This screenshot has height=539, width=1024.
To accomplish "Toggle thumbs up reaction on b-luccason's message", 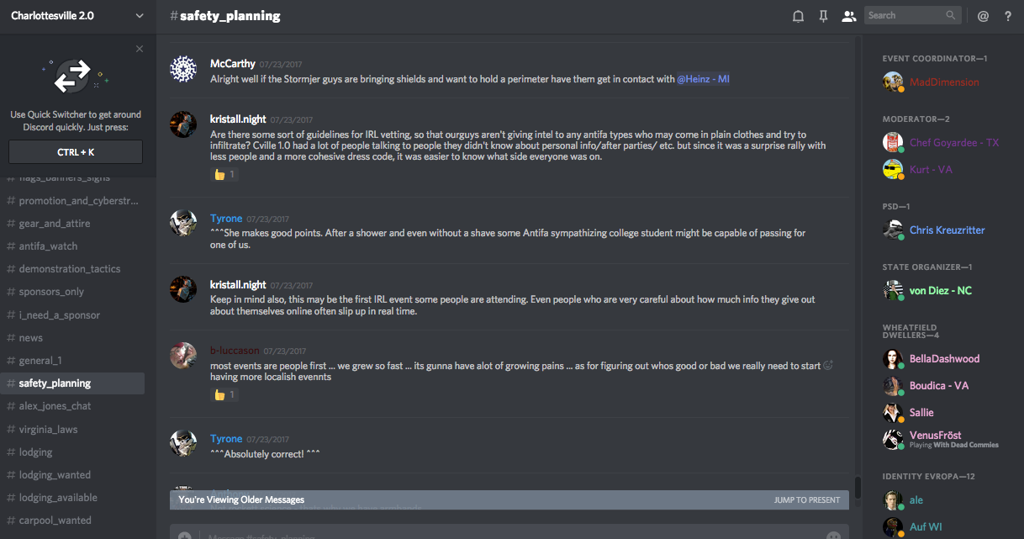I will tap(224, 394).
